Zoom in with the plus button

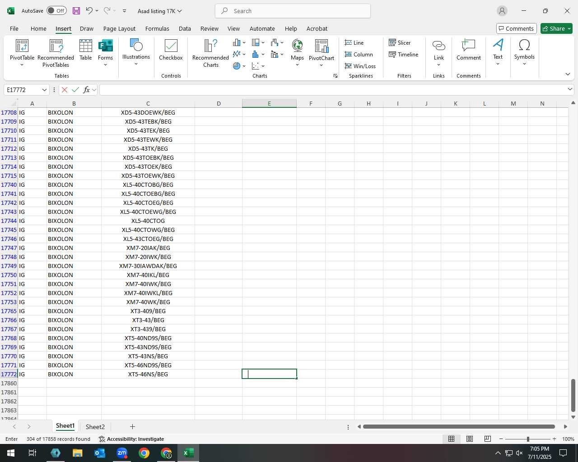pos(555,439)
